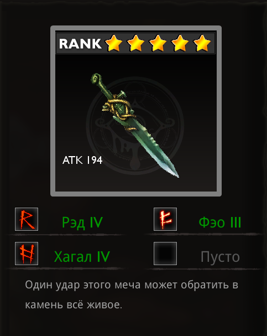Screen dimensions: 267x336
Task: Click the rank header bar
Action: click(135, 43)
